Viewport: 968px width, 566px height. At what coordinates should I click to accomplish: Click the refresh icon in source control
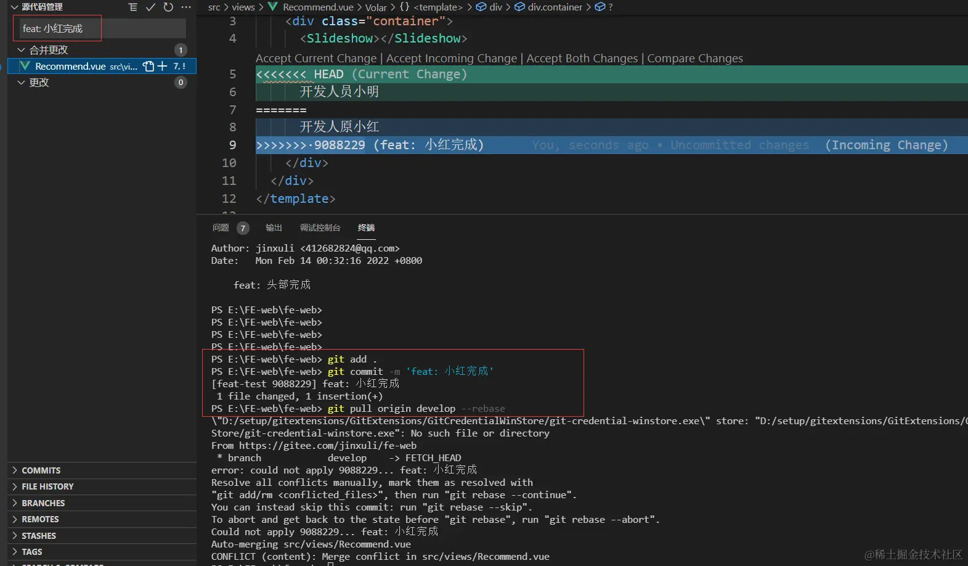click(x=168, y=7)
